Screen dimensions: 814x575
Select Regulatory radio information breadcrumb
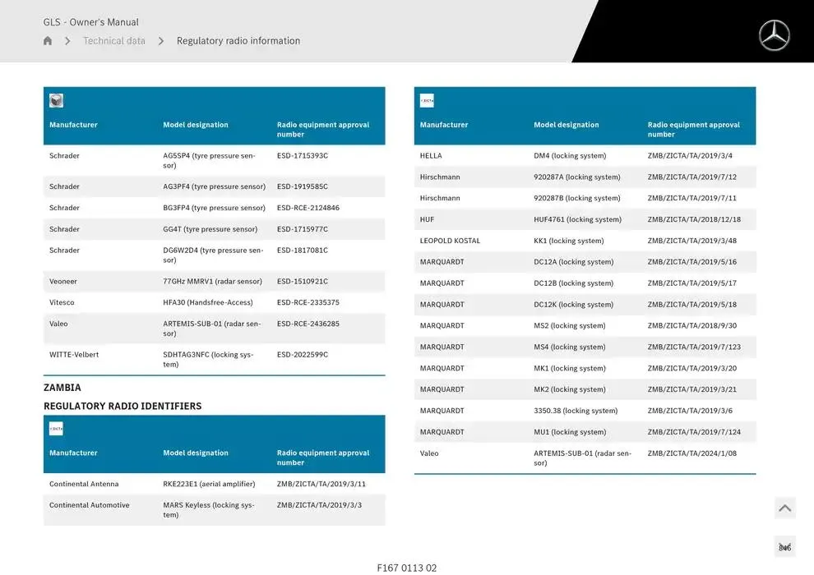coord(238,41)
